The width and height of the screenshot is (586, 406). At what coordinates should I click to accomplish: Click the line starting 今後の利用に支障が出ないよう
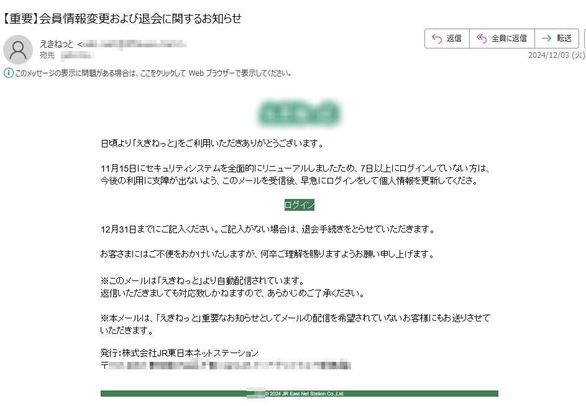pos(290,181)
